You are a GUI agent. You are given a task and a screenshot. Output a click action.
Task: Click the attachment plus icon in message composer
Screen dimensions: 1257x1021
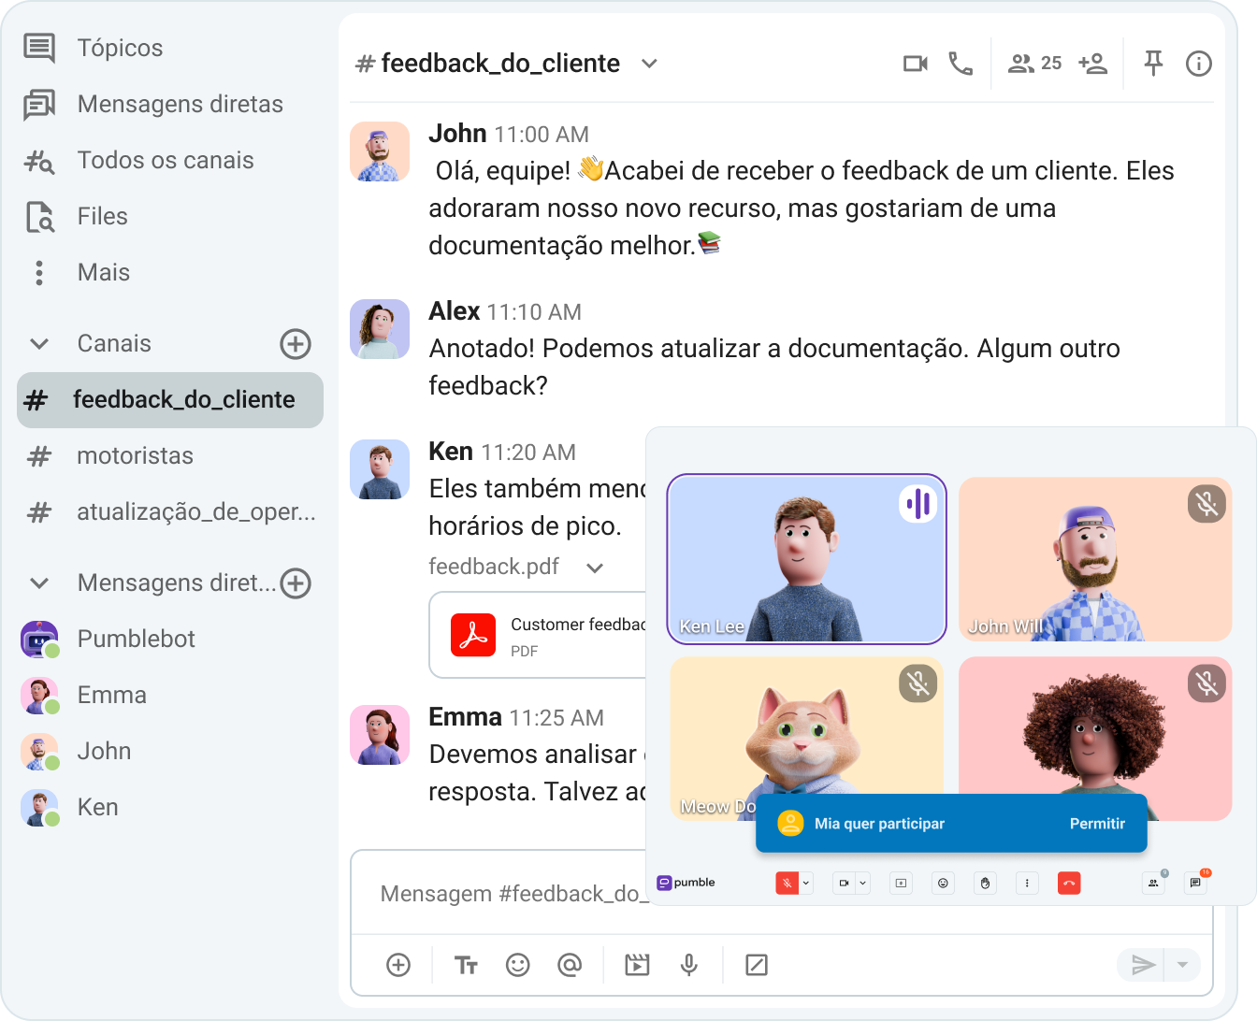click(x=398, y=965)
